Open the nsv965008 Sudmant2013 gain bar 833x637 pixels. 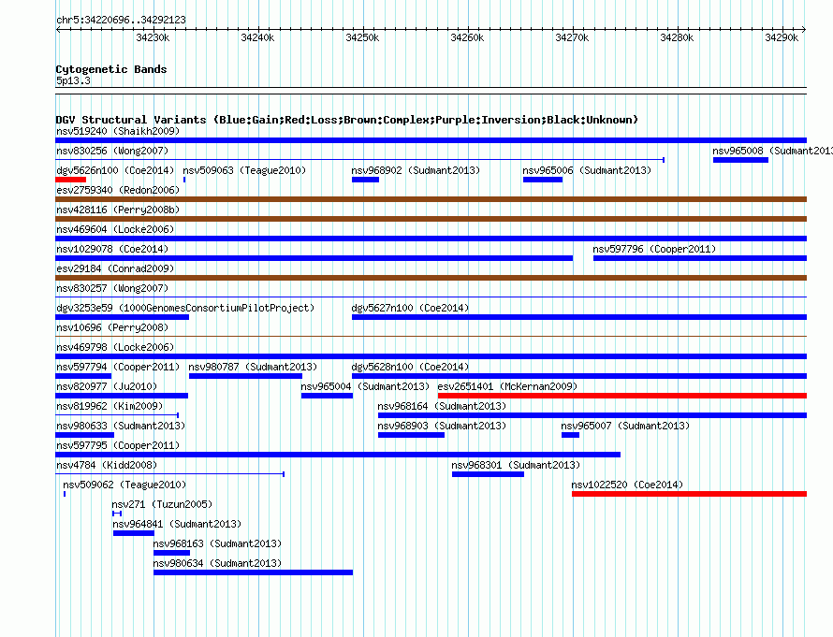[x=740, y=160]
